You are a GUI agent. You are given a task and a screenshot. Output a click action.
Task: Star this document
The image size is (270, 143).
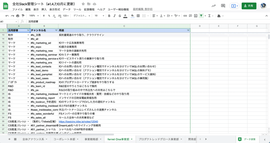click(83, 4)
